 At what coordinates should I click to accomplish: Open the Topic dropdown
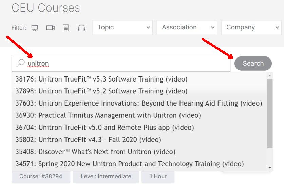122,27
